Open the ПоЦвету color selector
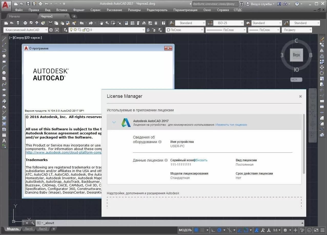 (x=297, y=30)
